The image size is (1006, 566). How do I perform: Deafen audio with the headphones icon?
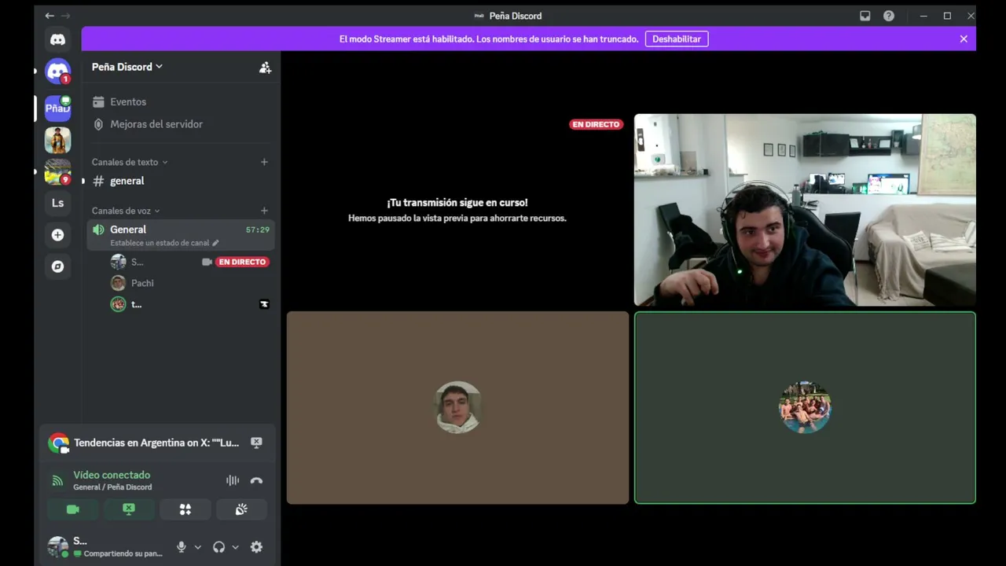[x=219, y=547]
